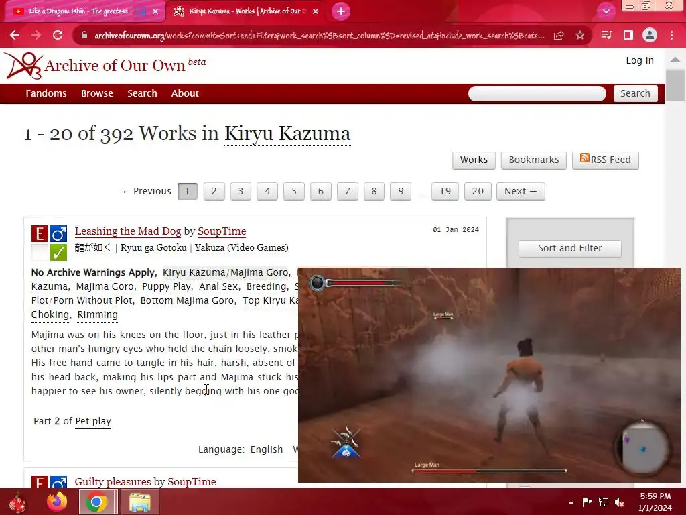Bookmark this page with the star icon

pyautogui.click(x=580, y=35)
